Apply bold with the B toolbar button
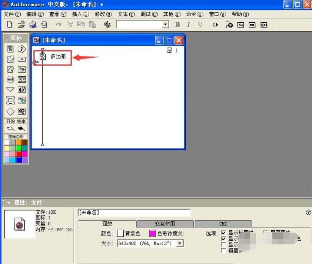Viewport: 312px width, 264px height. (x=177, y=24)
